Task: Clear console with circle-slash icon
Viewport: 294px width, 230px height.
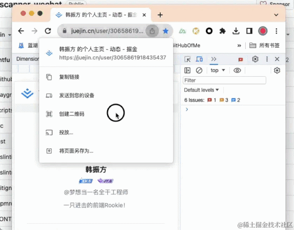Action: [199, 70]
